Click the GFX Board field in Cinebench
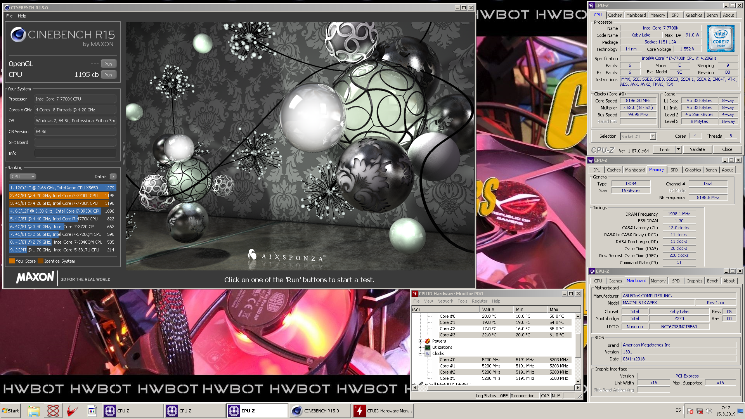This screenshot has width=745, height=419. tap(75, 142)
